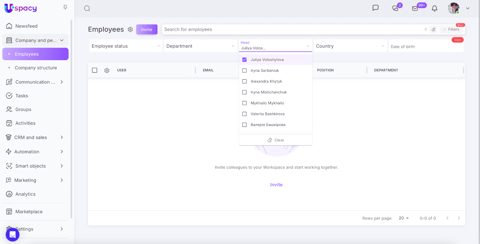Click the purple Invite button
This screenshot has width=480, height=244.
pos(147,29)
